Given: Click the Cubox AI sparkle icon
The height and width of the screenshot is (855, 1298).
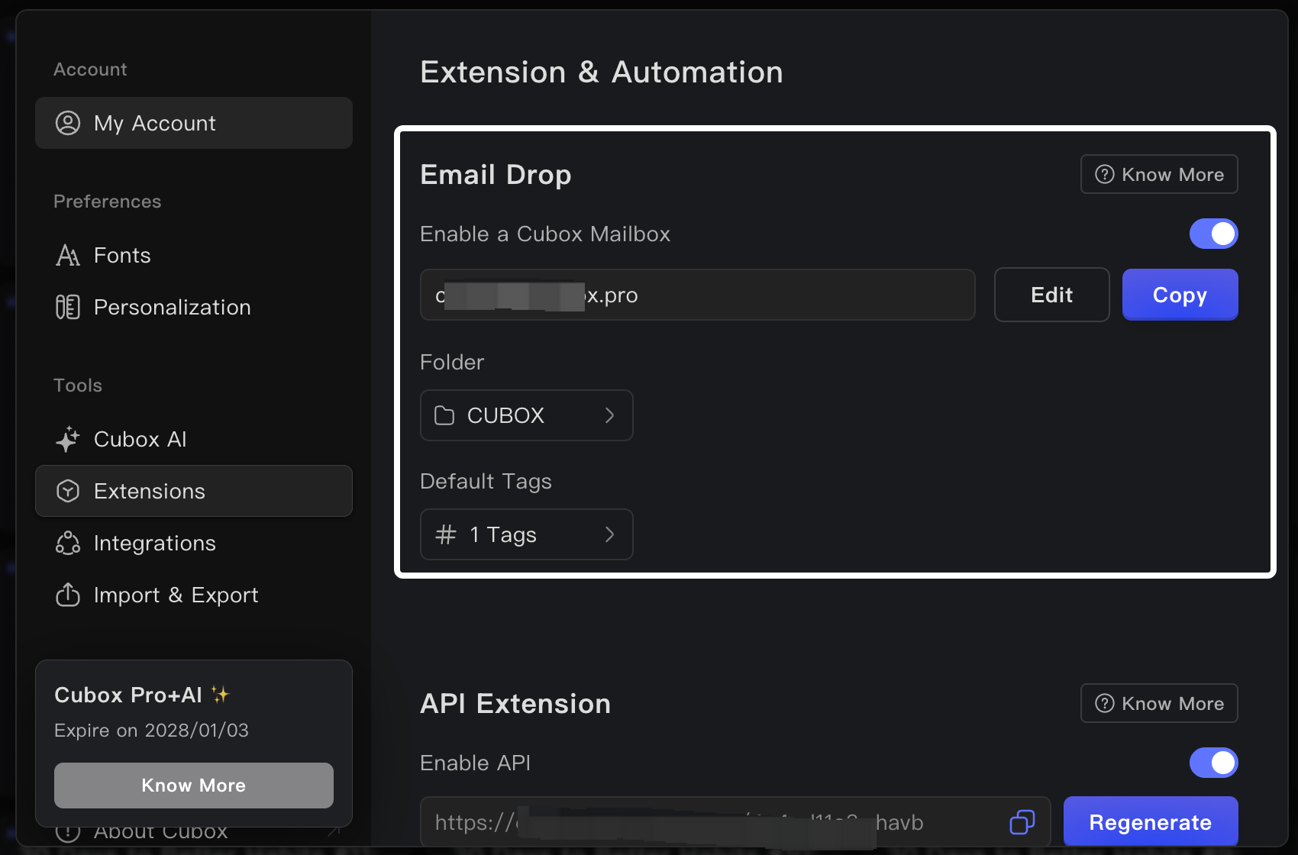Looking at the screenshot, I should [x=68, y=439].
